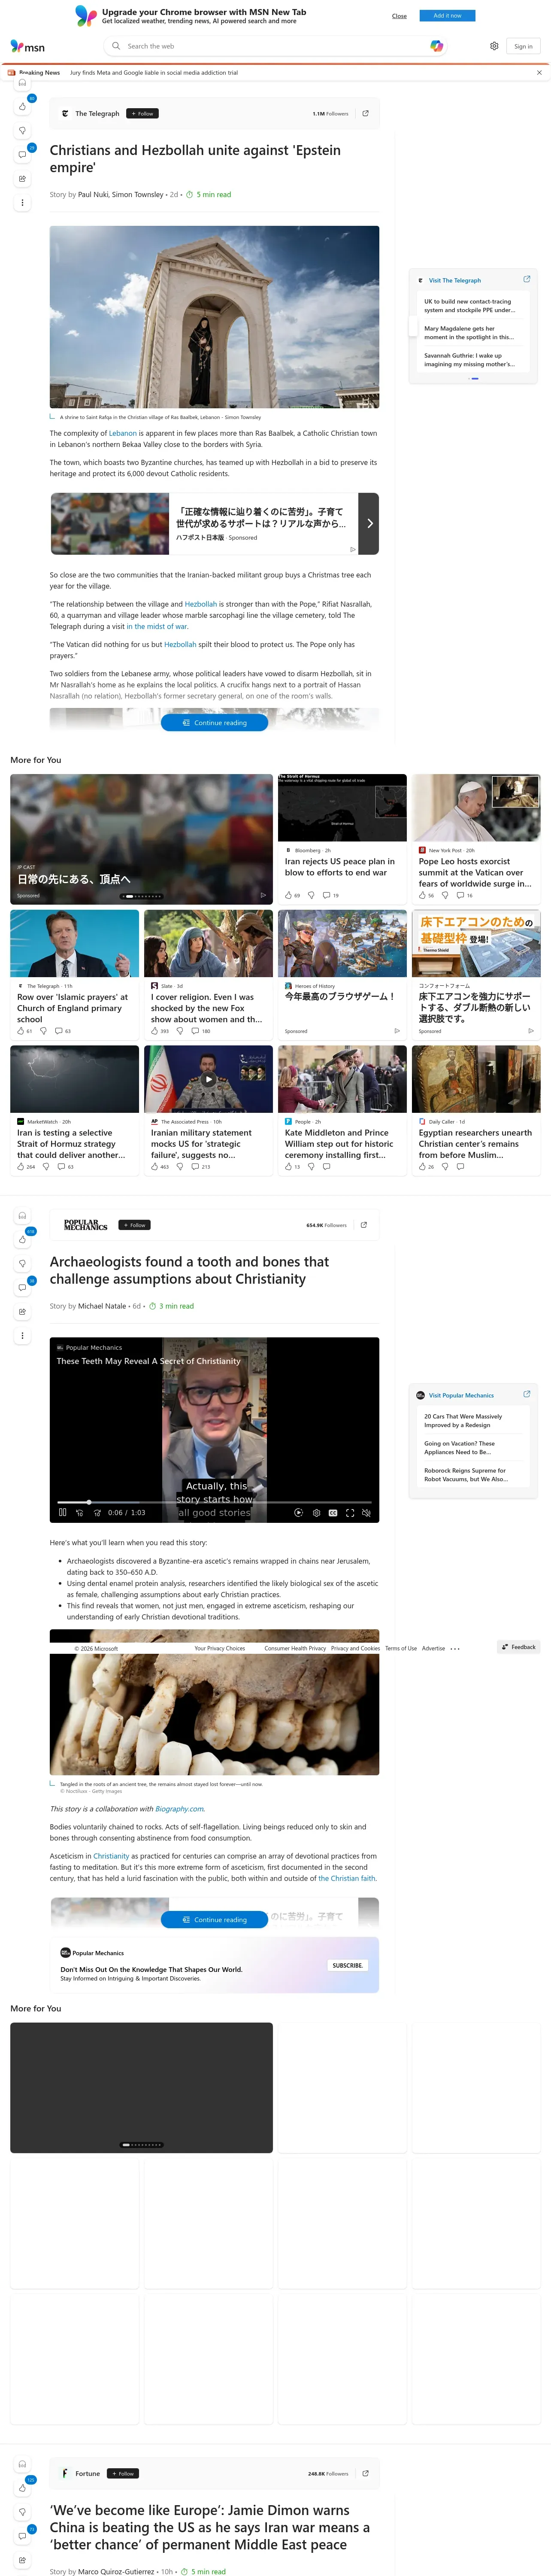Open Consumer Health Privacy footer link

(x=295, y=1648)
